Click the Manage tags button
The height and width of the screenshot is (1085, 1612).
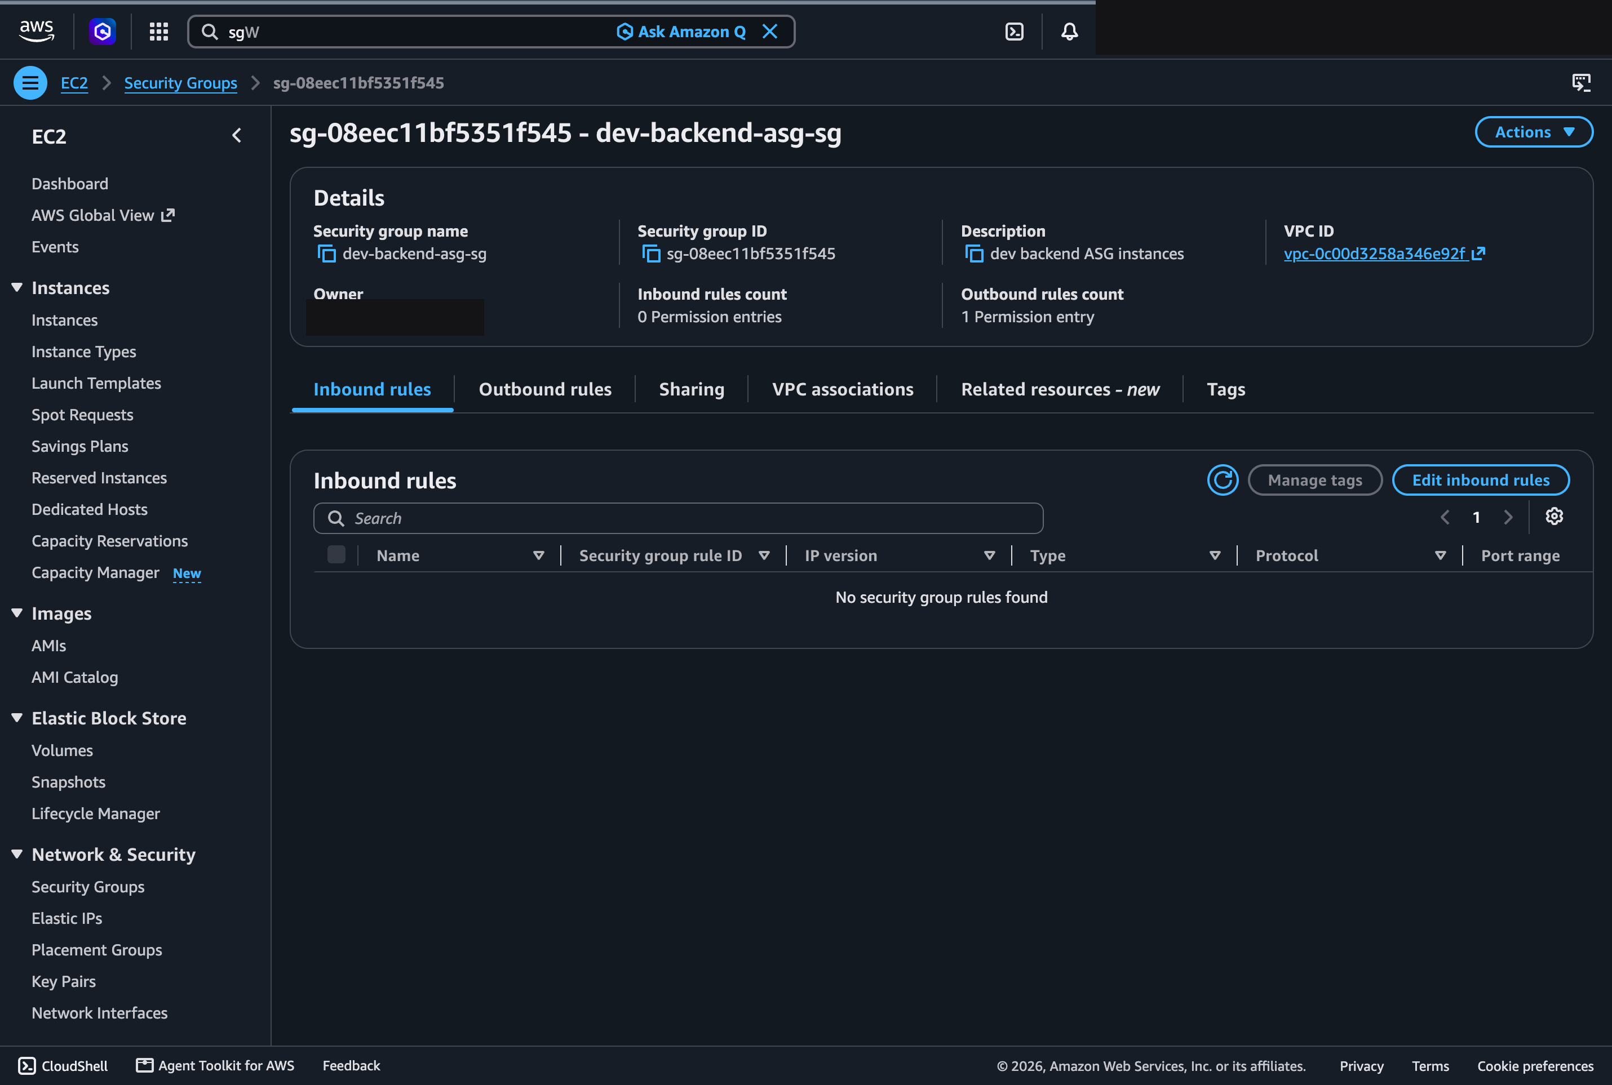point(1314,480)
